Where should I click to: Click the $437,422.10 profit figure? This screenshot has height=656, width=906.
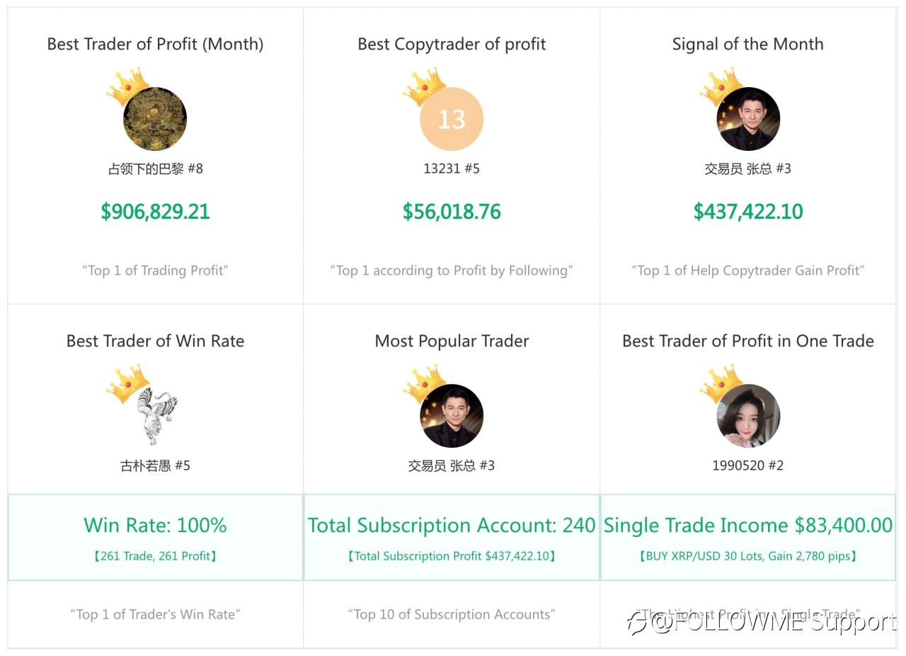pyautogui.click(x=748, y=212)
